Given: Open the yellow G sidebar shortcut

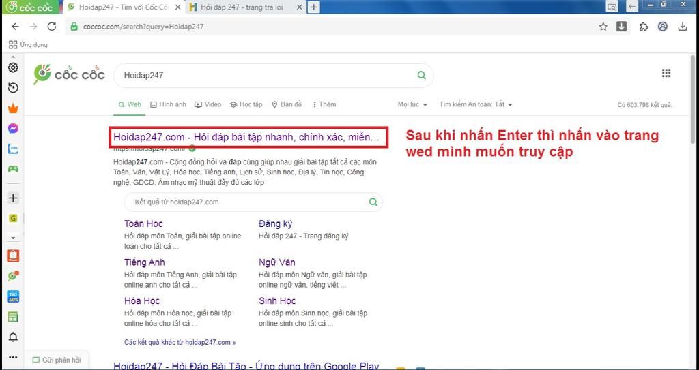Looking at the screenshot, I should (x=13, y=218).
